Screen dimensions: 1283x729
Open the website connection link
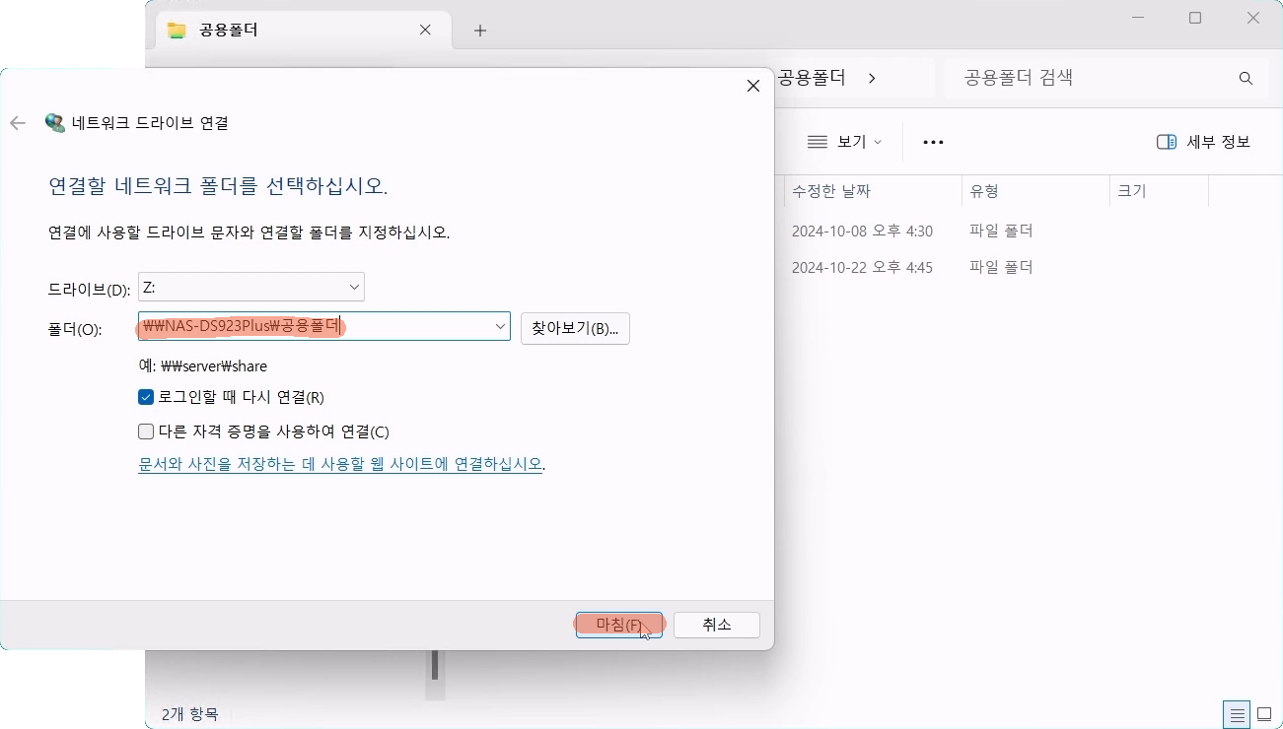340,463
